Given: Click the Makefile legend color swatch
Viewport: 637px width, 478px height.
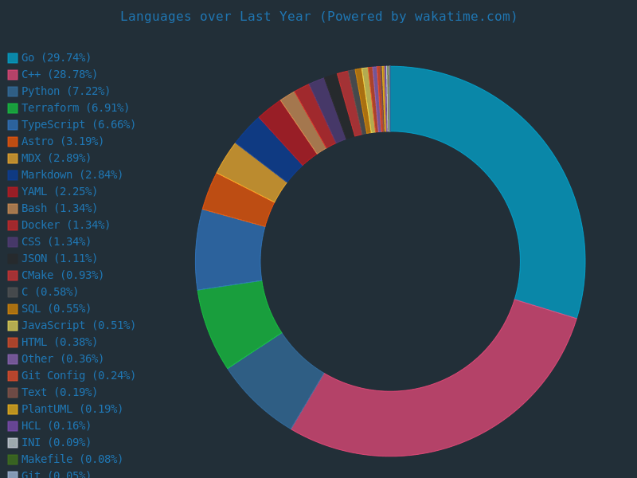Looking at the screenshot, I should point(13,460).
